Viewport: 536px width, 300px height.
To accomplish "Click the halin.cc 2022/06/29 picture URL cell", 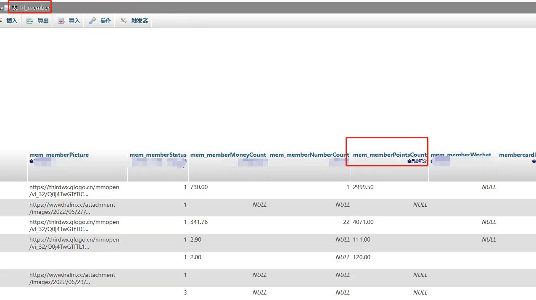I will click(x=72, y=278).
